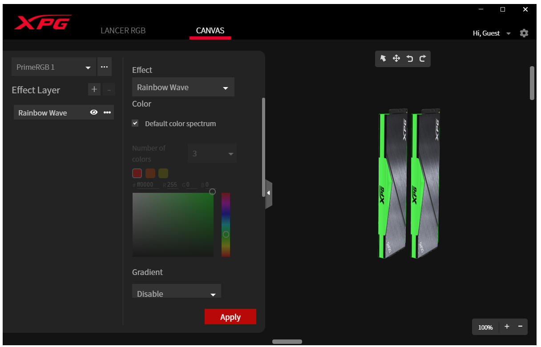Zoom in the canvas with plus

[x=507, y=327]
